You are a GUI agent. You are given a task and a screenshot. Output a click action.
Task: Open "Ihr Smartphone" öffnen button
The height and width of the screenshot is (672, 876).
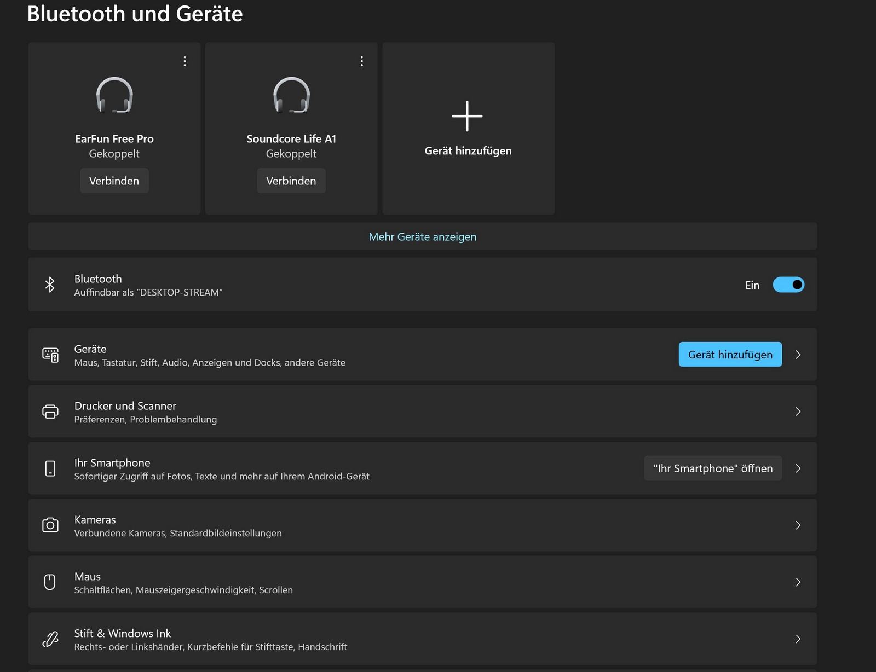click(x=713, y=468)
